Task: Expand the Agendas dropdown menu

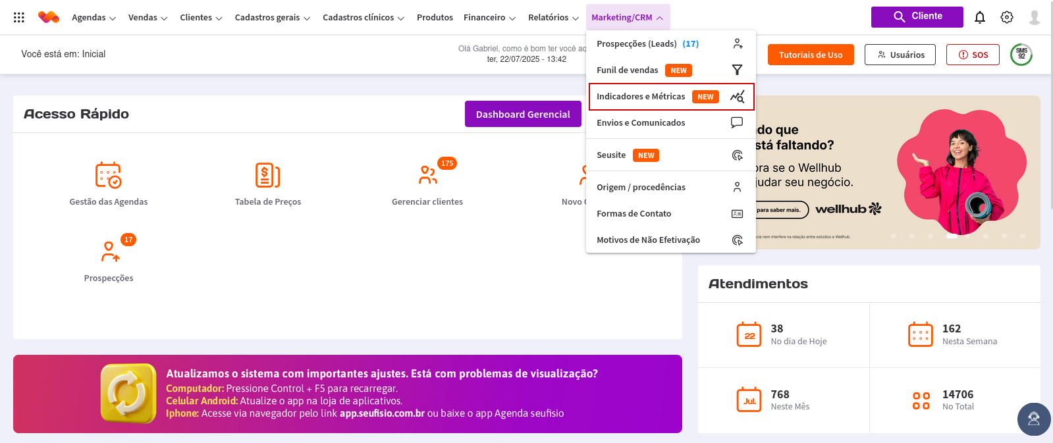Action: point(94,18)
